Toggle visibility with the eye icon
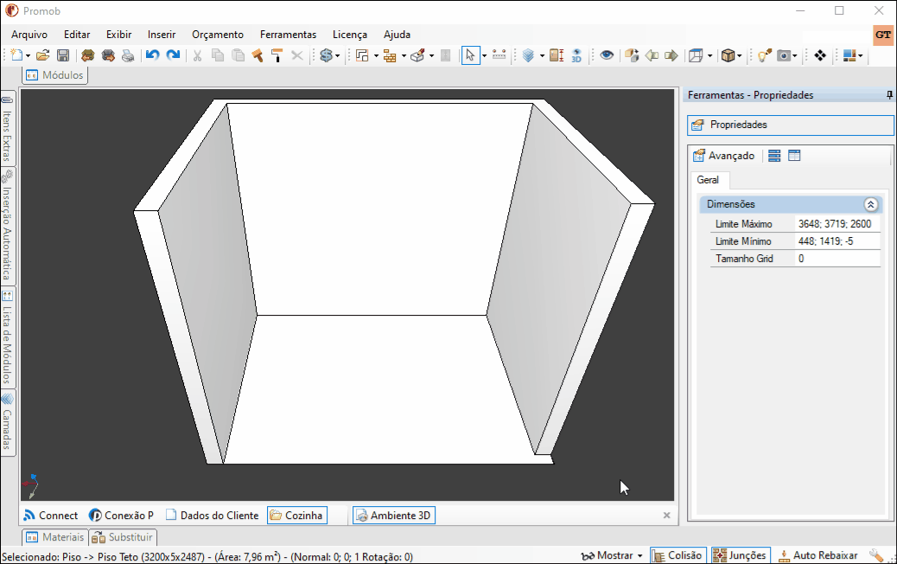Screen dimensions: 897x564 point(607,55)
